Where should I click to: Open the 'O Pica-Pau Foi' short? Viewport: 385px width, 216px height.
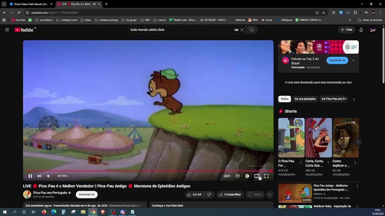[x=291, y=138]
